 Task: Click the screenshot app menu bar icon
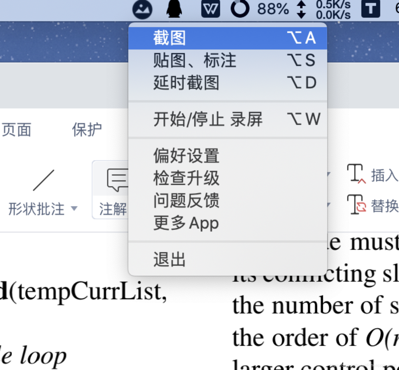(142, 9)
